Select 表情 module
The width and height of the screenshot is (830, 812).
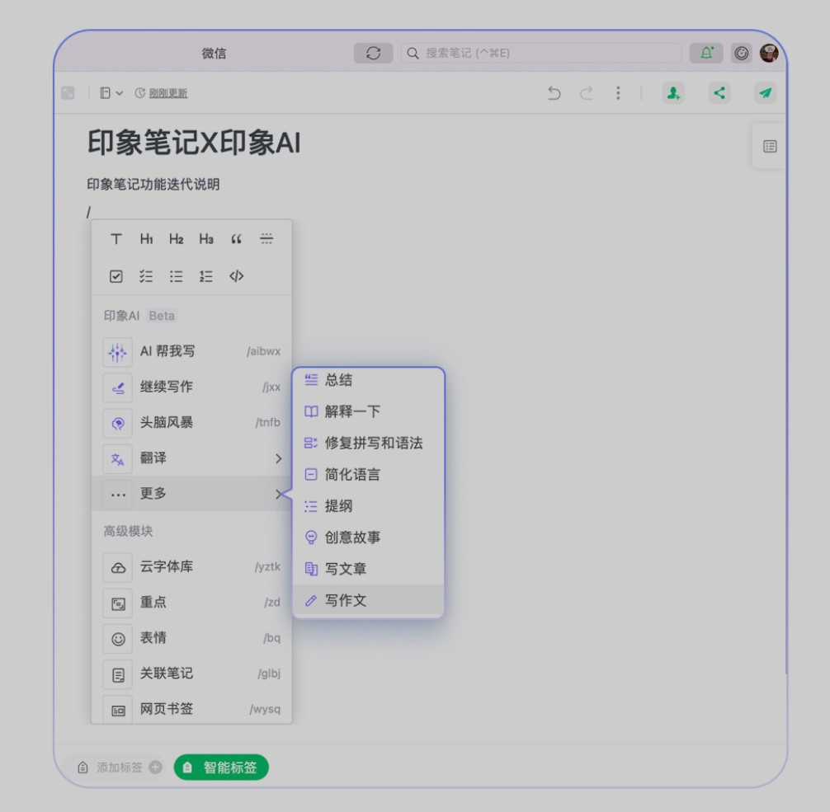pos(191,638)
